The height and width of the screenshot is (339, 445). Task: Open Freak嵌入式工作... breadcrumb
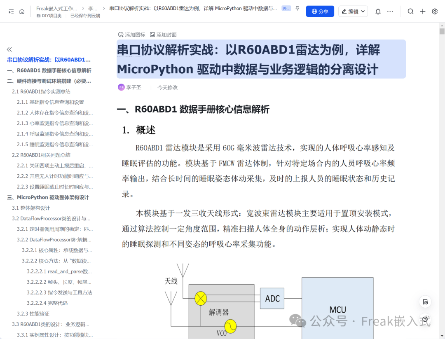click(x=56, y=9)
